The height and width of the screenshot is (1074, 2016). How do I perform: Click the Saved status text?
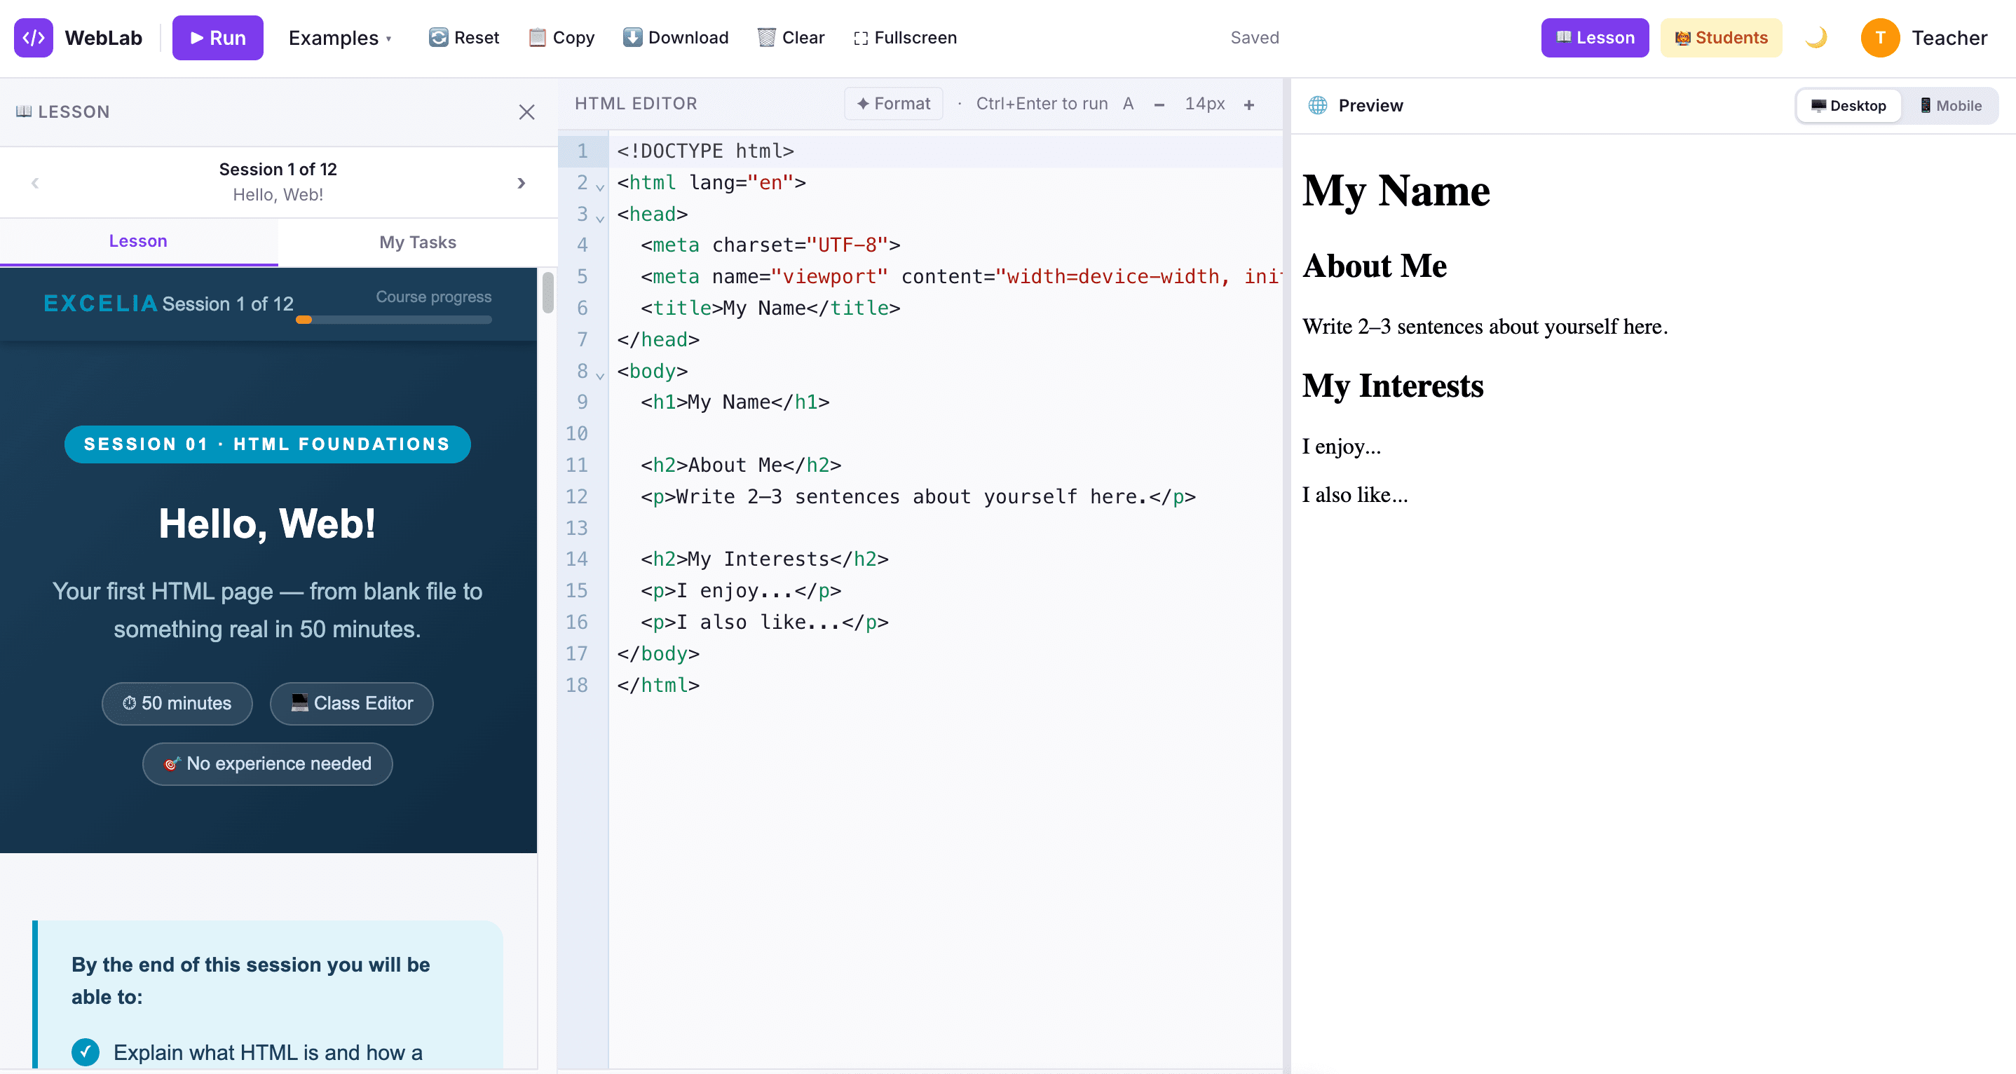click(1255, 38)
